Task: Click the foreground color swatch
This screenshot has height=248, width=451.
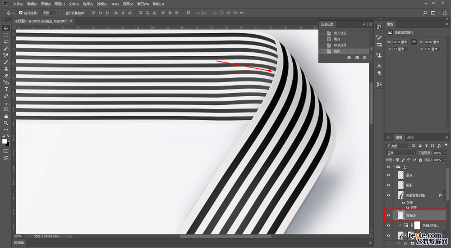Action: (x=5, y=141)
